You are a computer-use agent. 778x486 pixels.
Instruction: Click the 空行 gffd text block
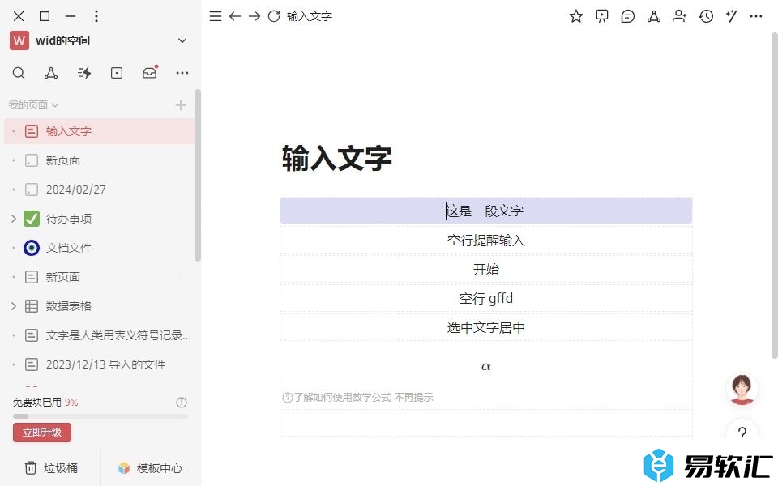[x=485, y=299]
